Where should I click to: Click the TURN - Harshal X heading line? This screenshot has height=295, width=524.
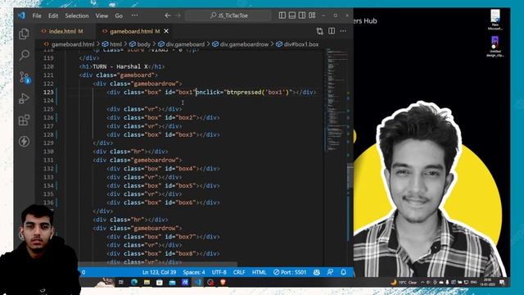coord(122,66)
